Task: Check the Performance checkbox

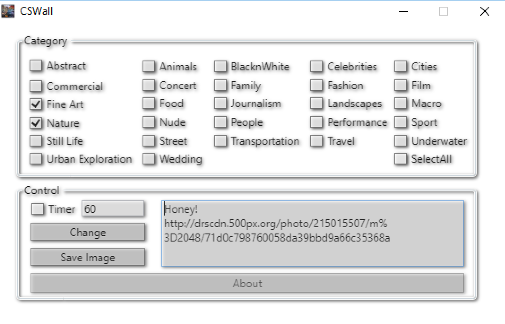Action: click(316, 122)
